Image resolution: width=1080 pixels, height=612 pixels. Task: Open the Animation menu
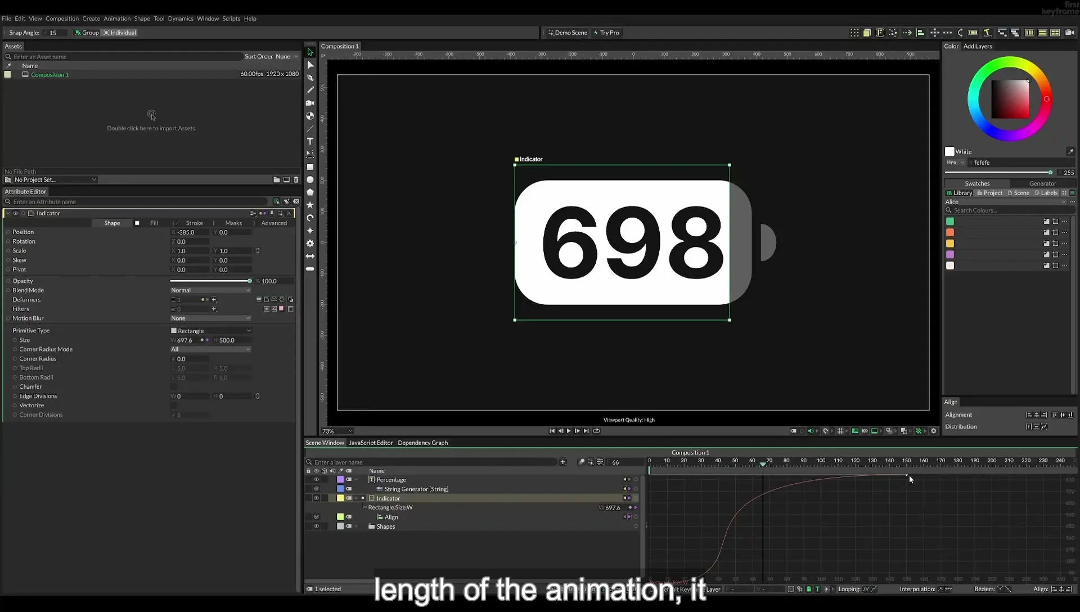[116, 19]
